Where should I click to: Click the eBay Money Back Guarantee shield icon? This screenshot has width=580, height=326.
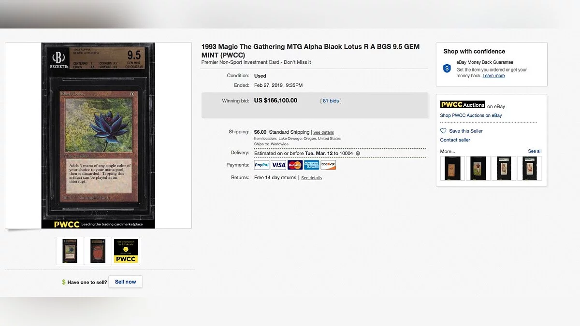point(447,68)
